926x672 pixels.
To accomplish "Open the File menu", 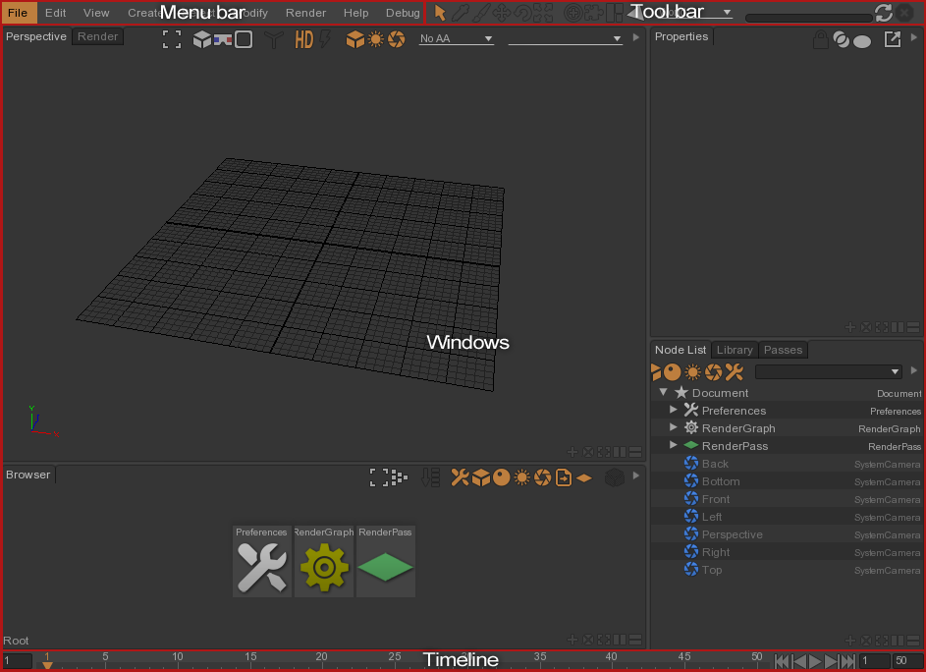I will (x=18, y=13).
